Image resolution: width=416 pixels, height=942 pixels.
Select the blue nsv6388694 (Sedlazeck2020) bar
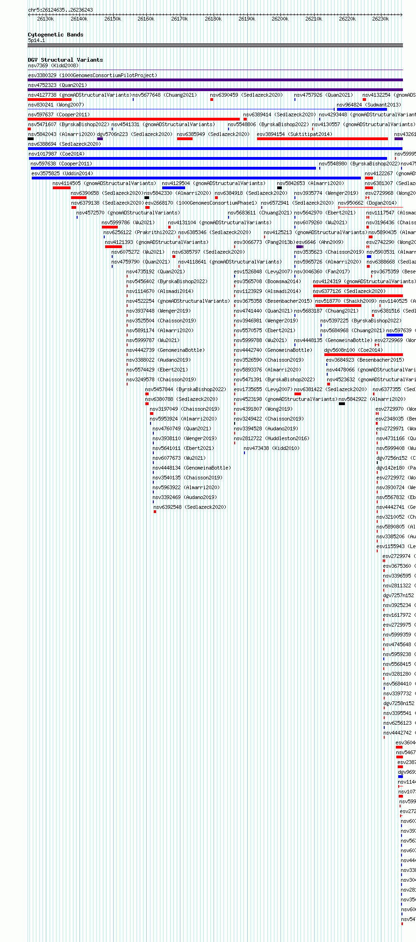pos(215,149)
